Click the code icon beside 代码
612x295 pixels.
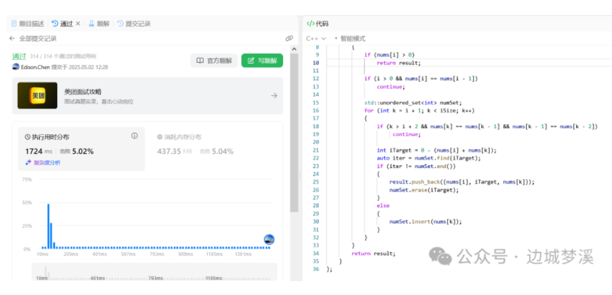pos(310,23)
